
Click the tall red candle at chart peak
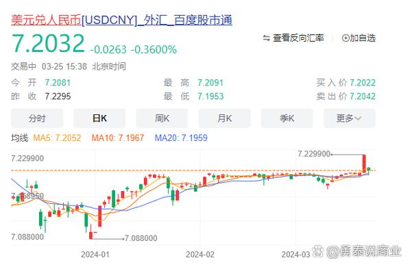tap(363, 164)
